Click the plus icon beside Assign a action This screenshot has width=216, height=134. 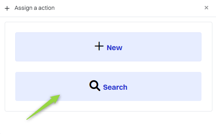tap(7, 8)
